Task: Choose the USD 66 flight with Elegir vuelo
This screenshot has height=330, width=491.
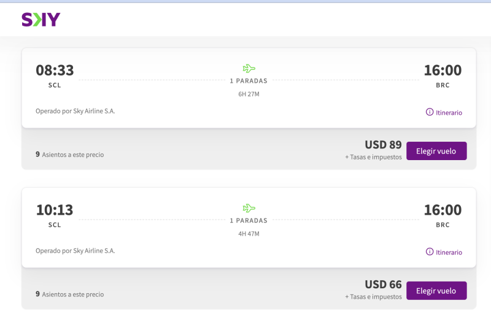Action: (x=436, y=291)
